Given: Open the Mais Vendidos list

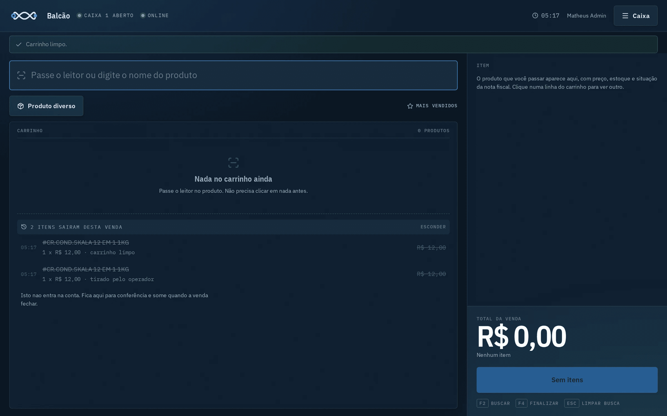Looking at the screenshot, I should (432, 106).
